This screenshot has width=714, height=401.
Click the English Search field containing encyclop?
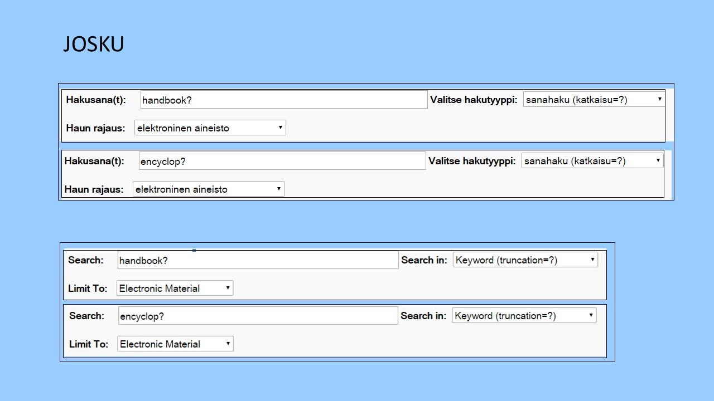(x=258, y=316)
